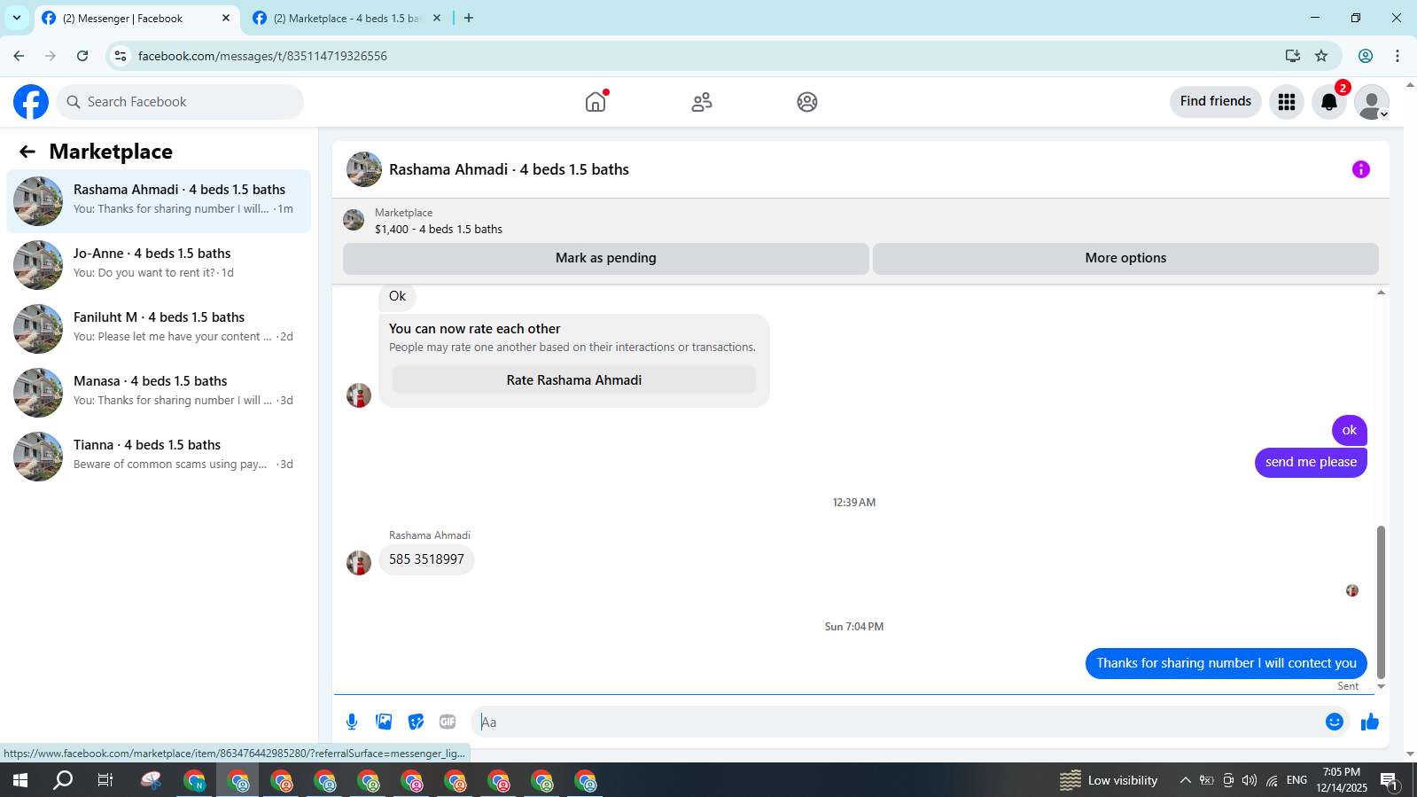Send a voice clip microphone icon
This screenshot has height=797, width=1417.
(352, 722)
